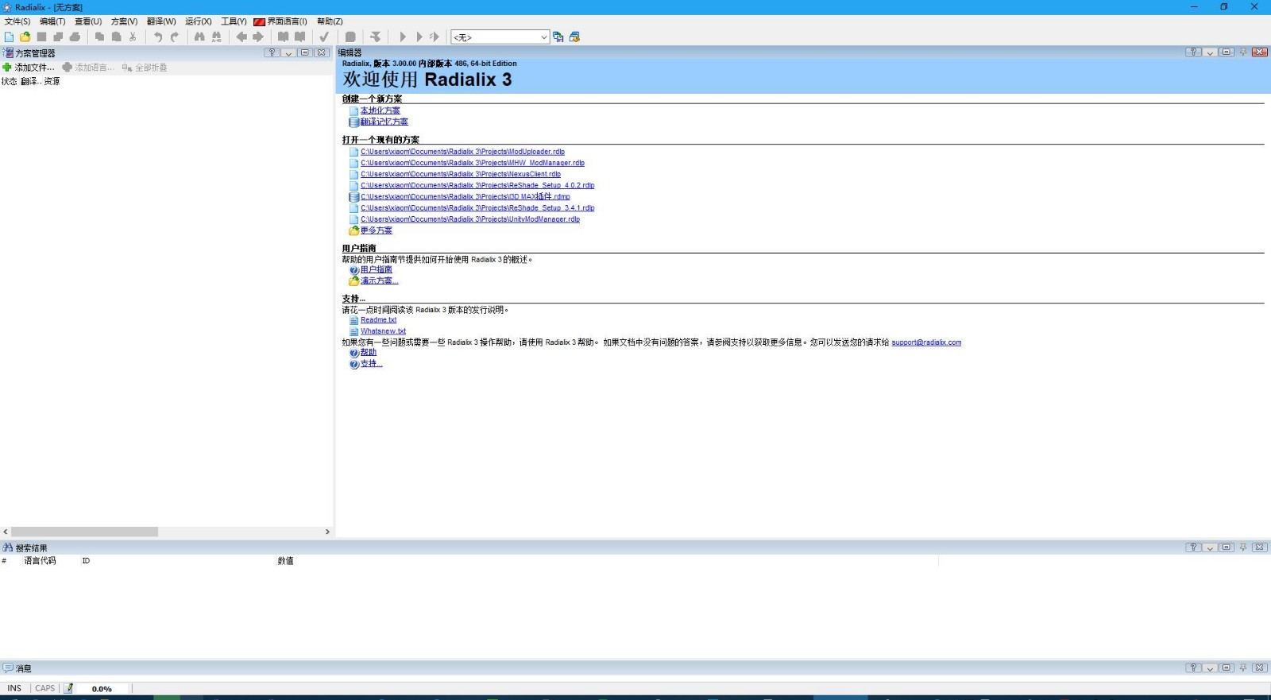This screenshot has width=1271, height=700.
Task: Click the 方案管理器 horizontal scrollbar thumb
Action: 84,532
